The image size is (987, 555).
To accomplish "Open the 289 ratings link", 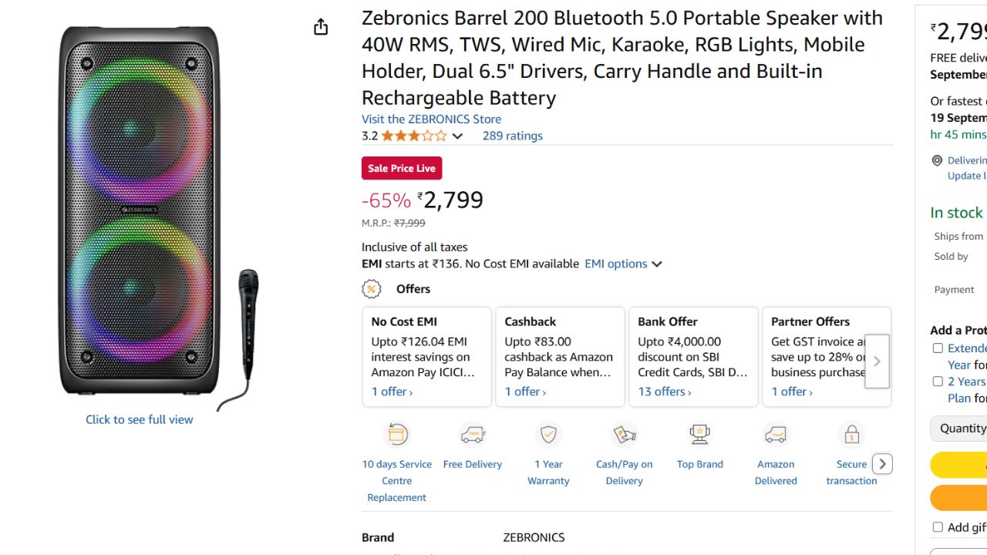I will 512,136.
